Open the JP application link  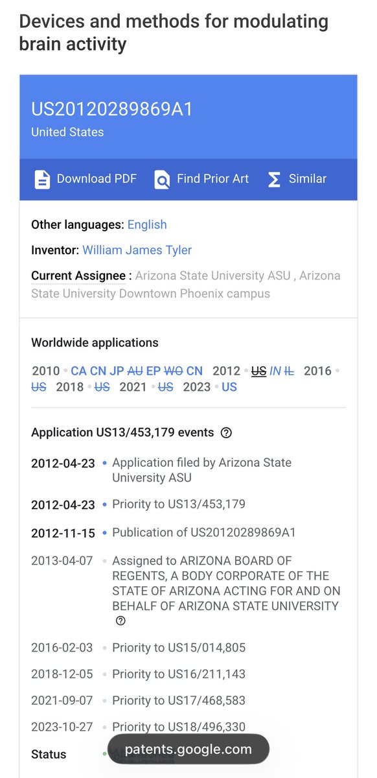[x=117, y=371]
